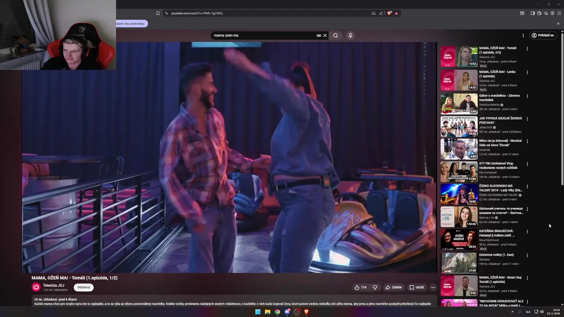Open options for JAK VYPADÁ IDEÁLNÍ ŽENSKÁ POSTAVA

tap(527, 119)
